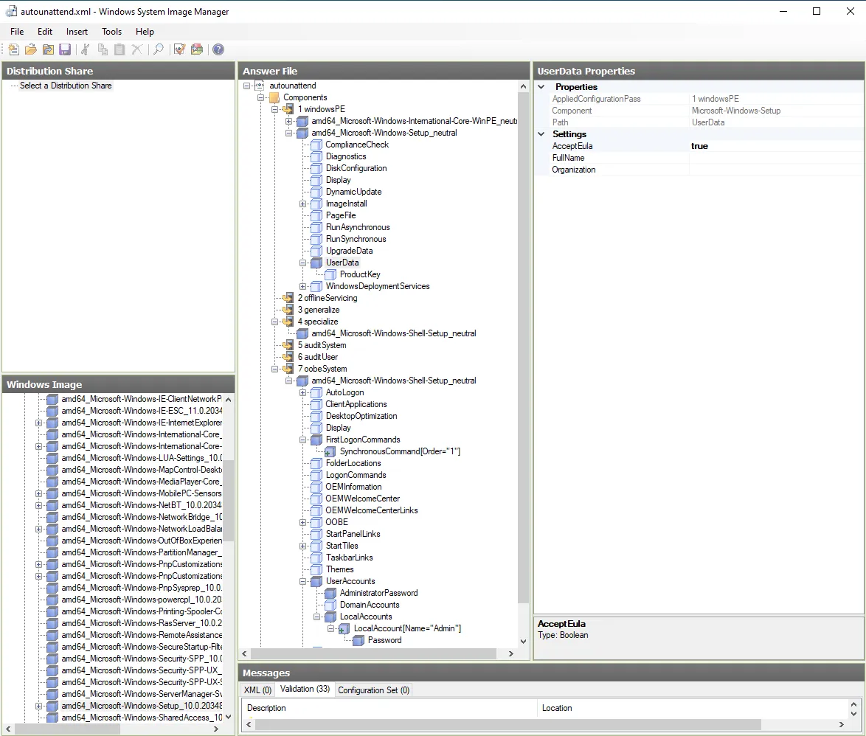This screenshot has height=736, width=866.
Task: Create a new answer file
Action: pos(13,49)
